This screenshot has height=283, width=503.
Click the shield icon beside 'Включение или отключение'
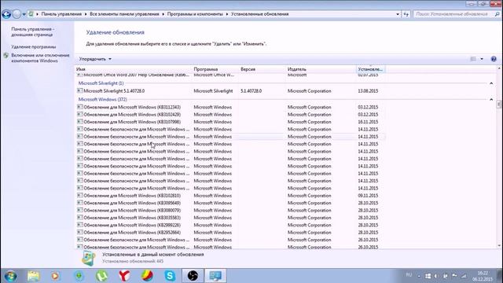(x=6, y=56)
